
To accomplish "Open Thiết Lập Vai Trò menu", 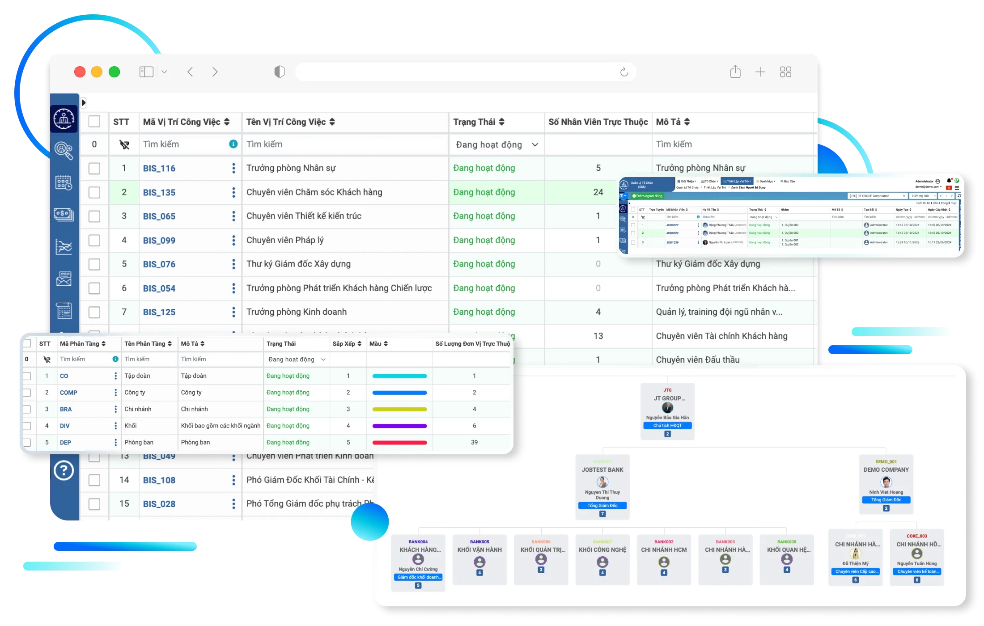I will click(738, 182).
